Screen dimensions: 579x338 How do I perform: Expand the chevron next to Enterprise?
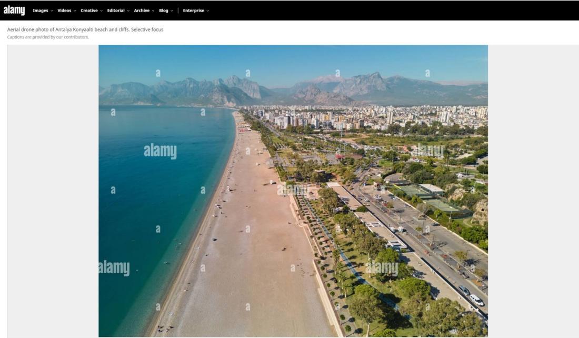(x=207, y=11)
